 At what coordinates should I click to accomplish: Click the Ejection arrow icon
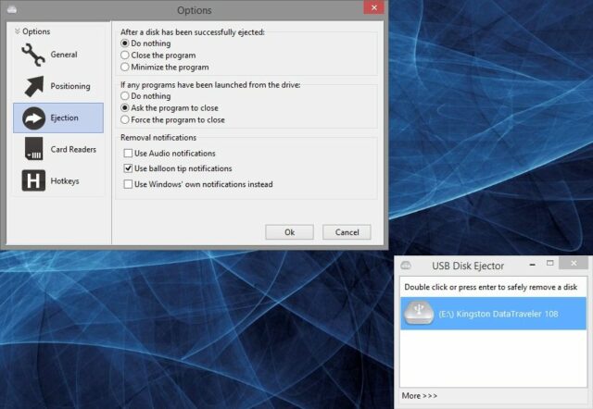[x=33, y=118]
